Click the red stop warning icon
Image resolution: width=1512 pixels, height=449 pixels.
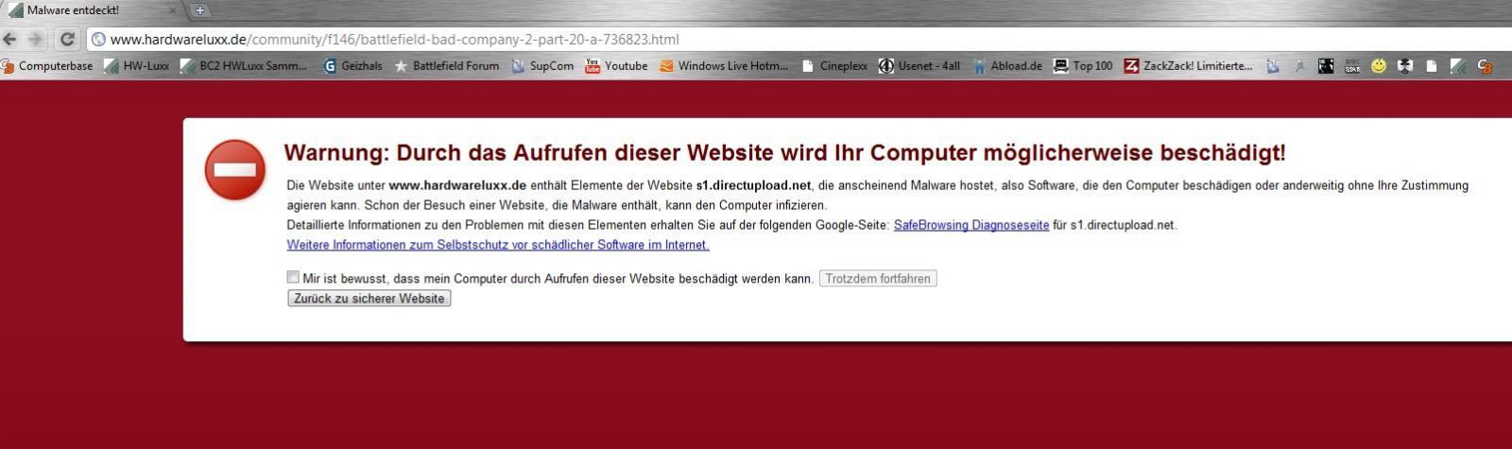point(235,170)
